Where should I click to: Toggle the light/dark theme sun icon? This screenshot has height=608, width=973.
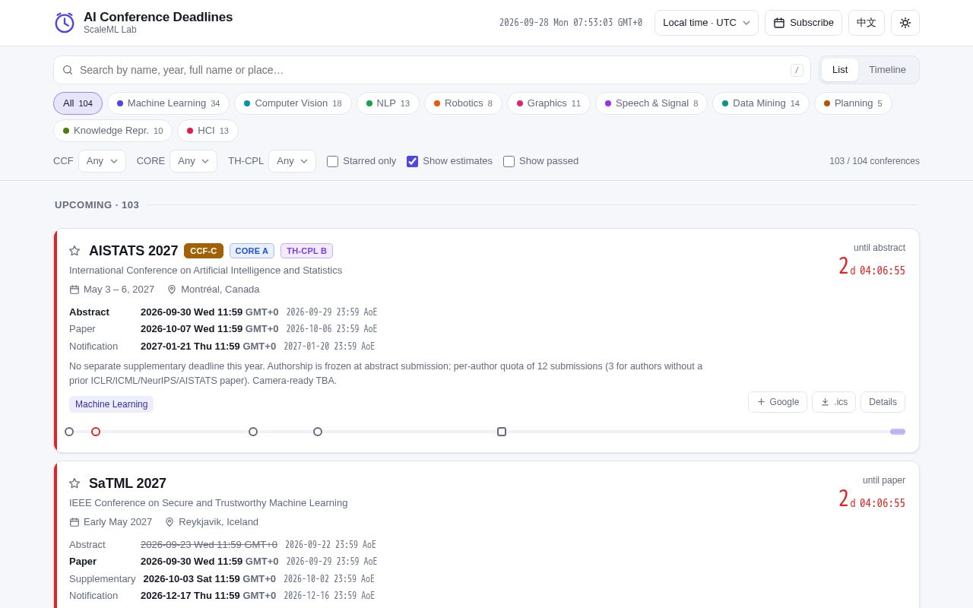905,23
